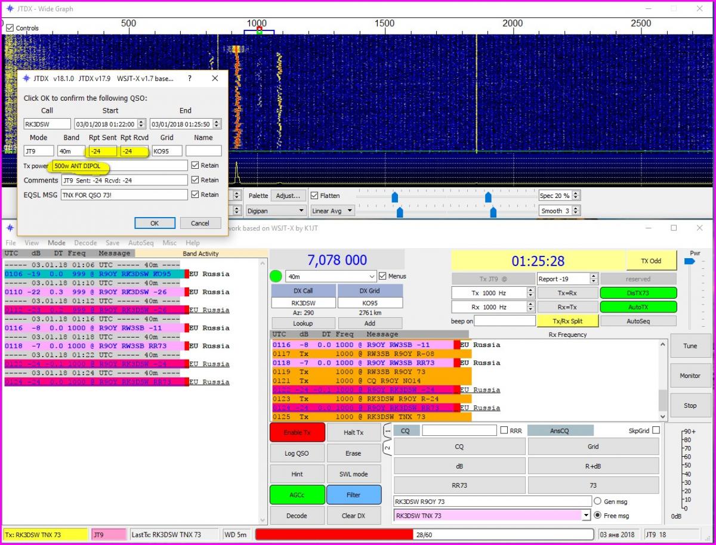
Task: Click the Pwr slider handle
Action: pyautogui.click(x=689, y=261)
